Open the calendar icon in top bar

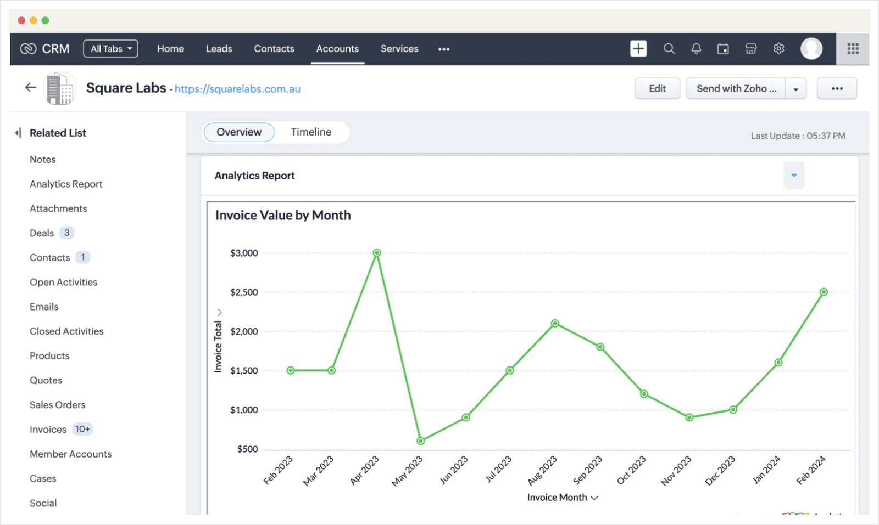723,48
